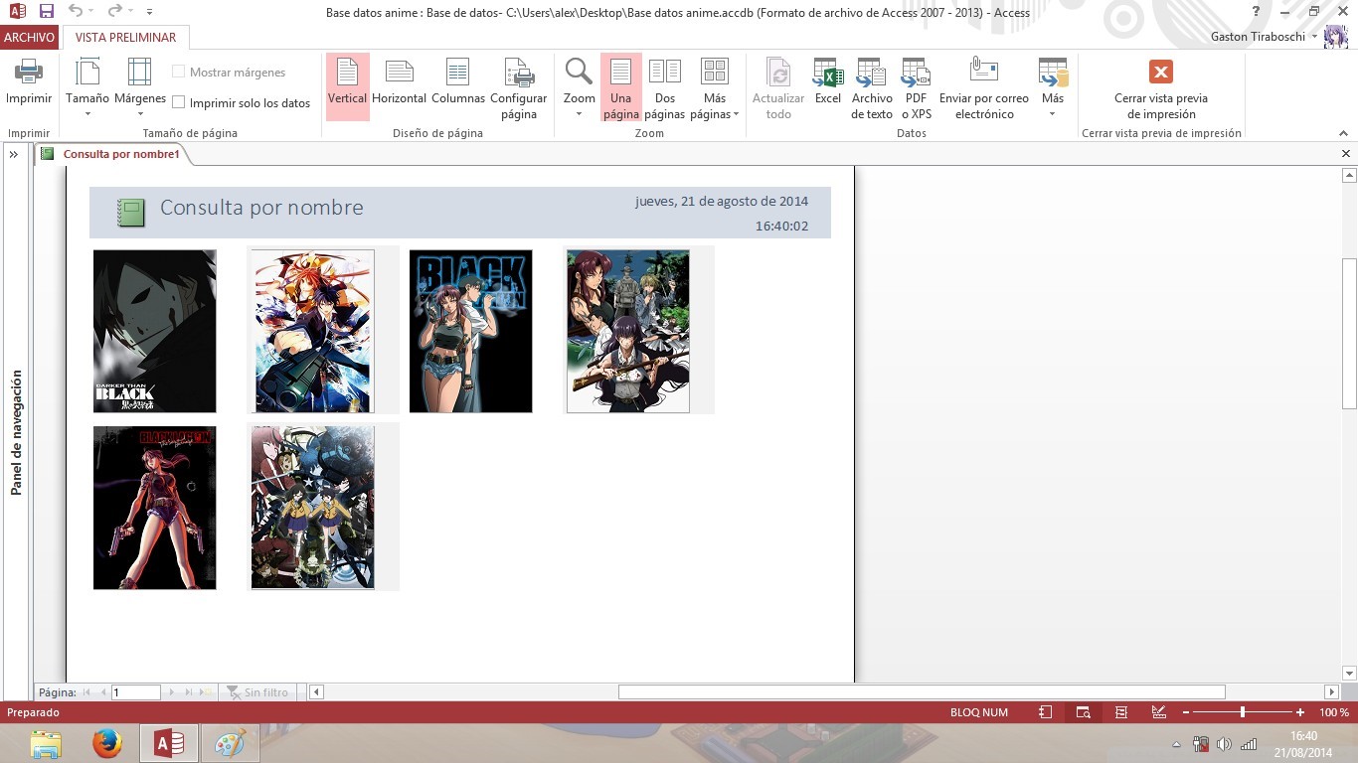The height and width of the screenshot is (763, 1358).
Task: Click the green notebook report header icon
Action: (x=131, y=213)
